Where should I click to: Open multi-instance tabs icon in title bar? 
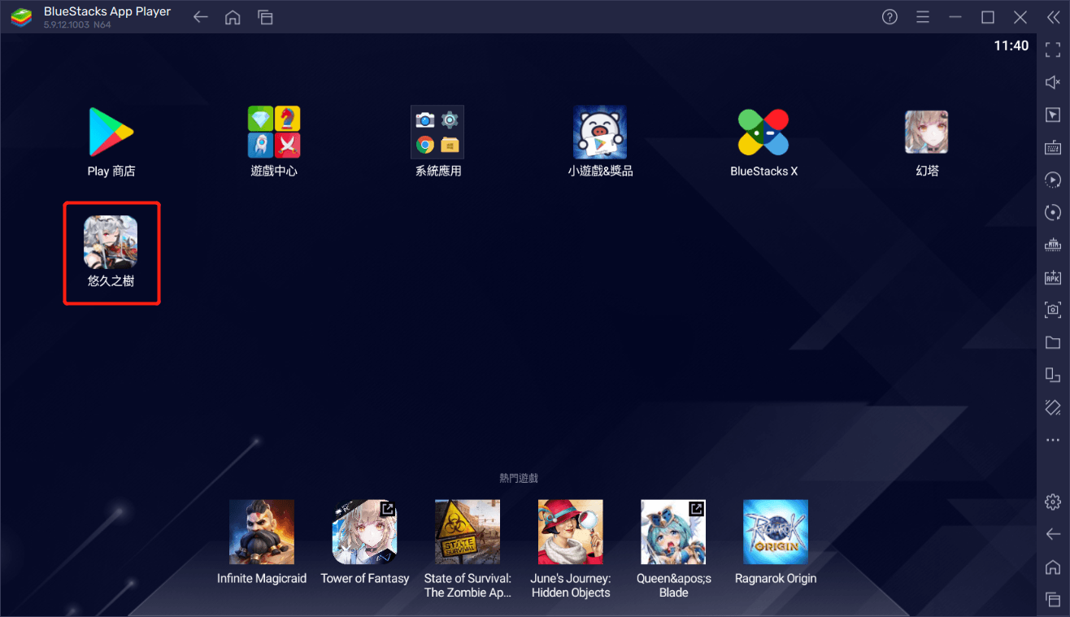click(264, 17)
